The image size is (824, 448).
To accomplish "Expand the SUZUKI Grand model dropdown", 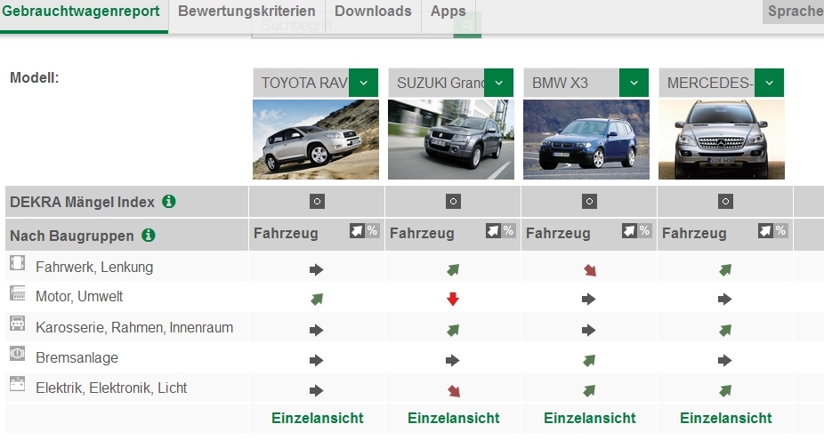I will (x=498, y=83).
